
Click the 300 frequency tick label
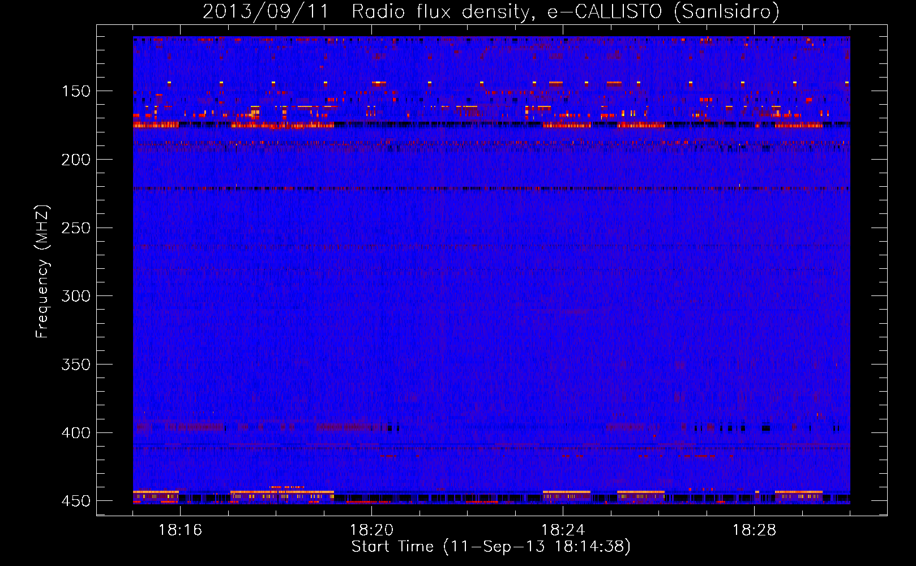pos(76,296)
